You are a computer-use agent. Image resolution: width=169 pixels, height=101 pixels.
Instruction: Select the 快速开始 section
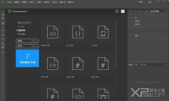[x=21, y=30]
